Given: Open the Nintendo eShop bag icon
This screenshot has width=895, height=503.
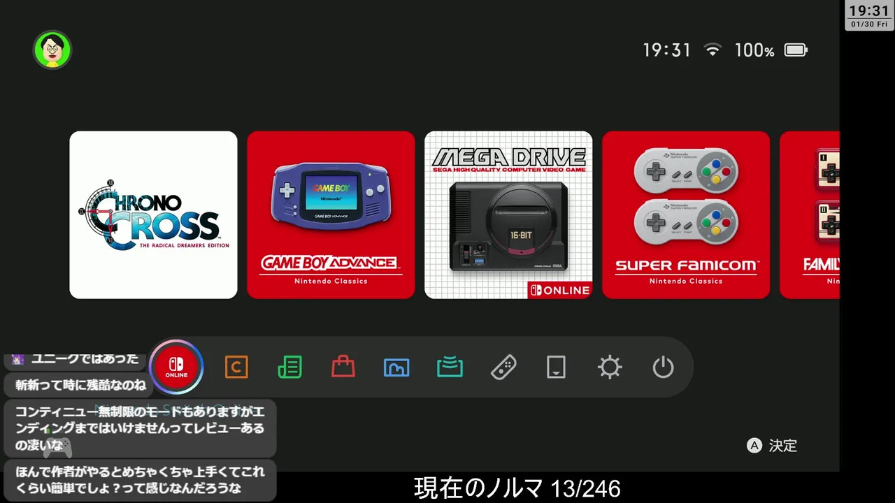Looking at the screenshot, I should 343,367.
